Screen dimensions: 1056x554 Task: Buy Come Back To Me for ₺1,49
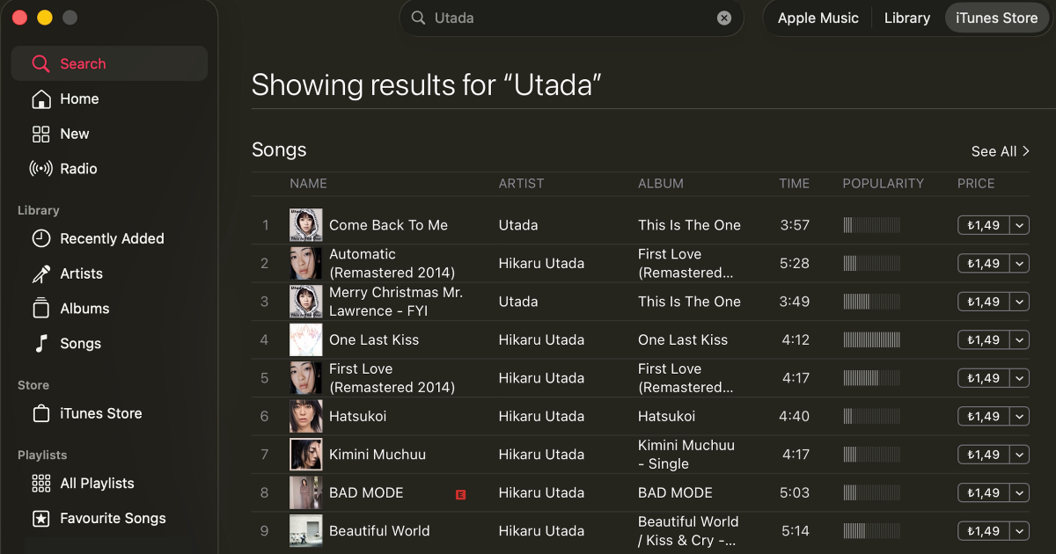coord(983,225)
